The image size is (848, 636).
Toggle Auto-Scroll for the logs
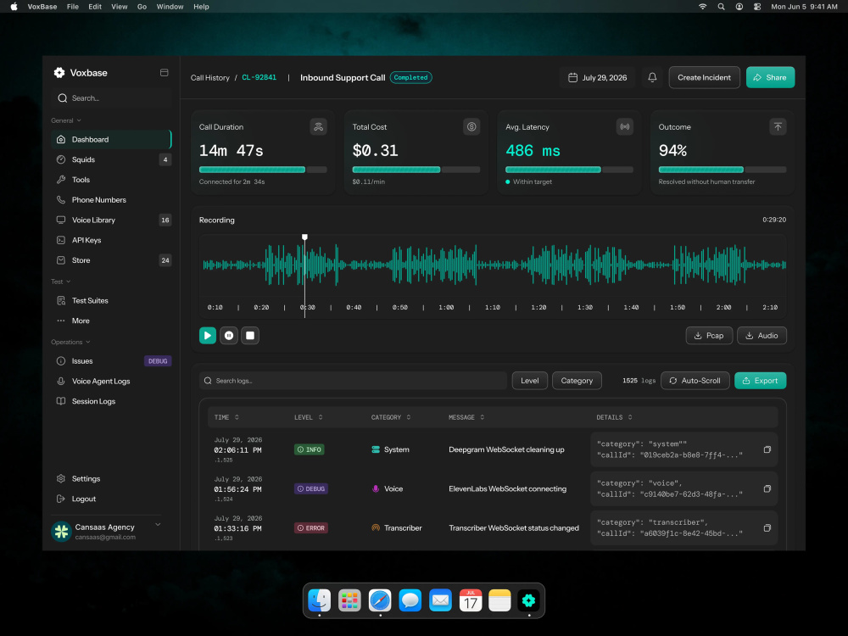click(x=695, y=381)
